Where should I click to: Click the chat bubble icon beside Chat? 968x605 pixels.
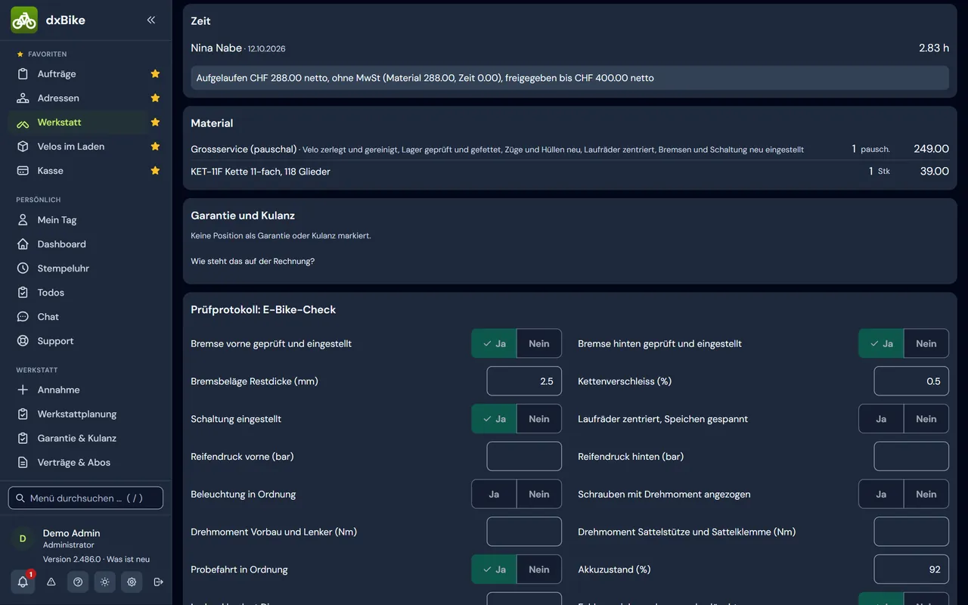23,317
